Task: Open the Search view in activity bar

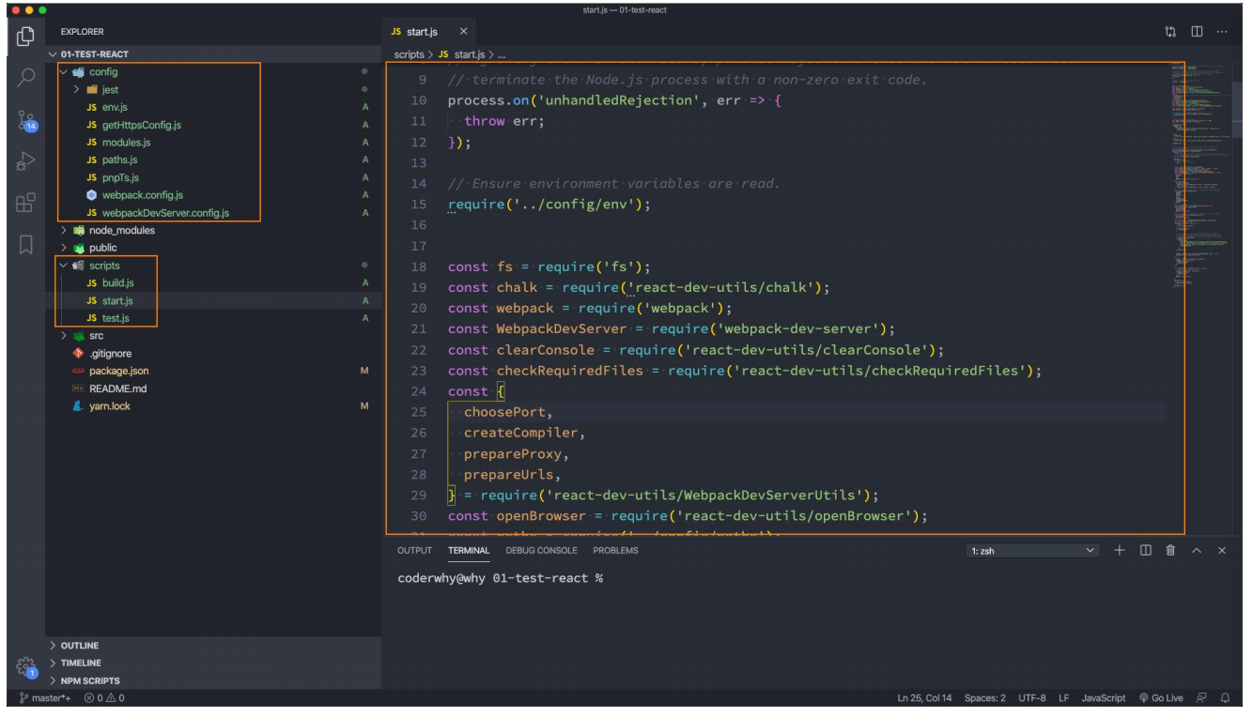Action: tap(26, 78)
